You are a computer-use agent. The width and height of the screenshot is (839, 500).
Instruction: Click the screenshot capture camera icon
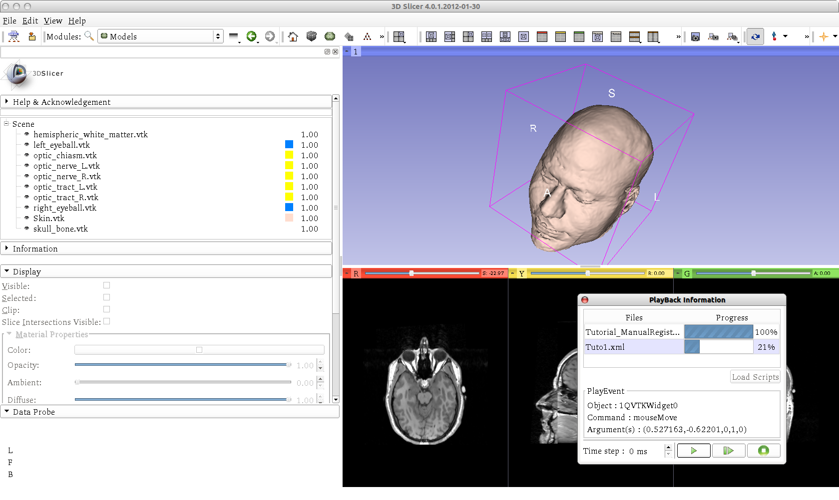pyautogui.click(x=695, y=37)
